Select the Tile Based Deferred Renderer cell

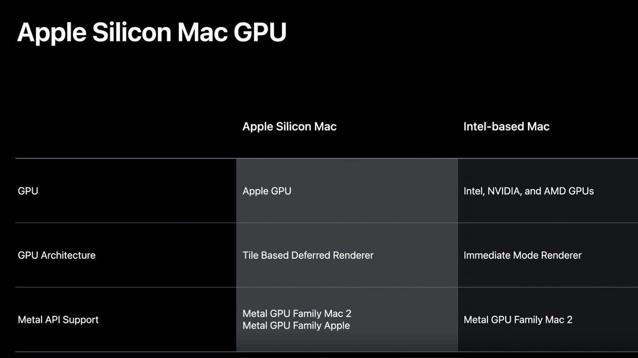click(x=308, y=255)
